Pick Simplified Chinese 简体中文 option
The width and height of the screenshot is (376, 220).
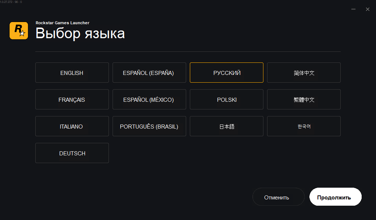pos(304,72)
